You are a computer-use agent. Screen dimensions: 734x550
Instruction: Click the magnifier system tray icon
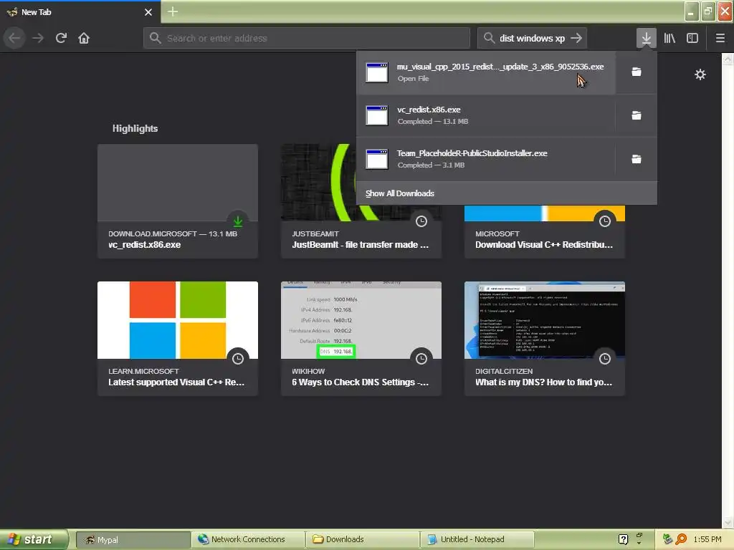pyautogui.click(x=681, y=539)
